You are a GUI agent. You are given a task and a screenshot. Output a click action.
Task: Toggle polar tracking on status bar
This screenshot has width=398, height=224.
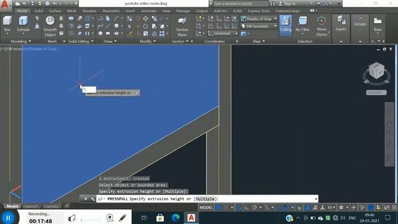[254, 207]
